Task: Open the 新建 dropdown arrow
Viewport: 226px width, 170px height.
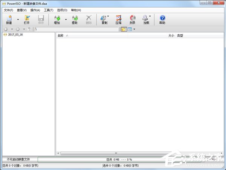Action: pos(18,20)
